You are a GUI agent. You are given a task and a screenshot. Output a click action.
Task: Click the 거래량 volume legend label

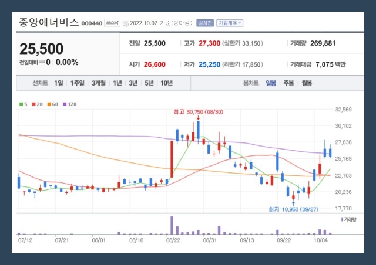click(349, 219)
